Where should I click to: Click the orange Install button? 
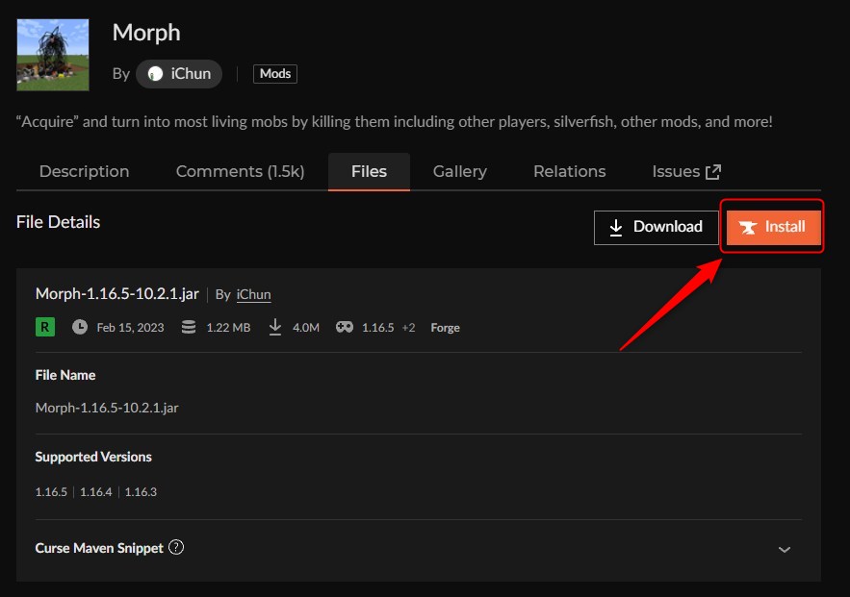tap(773, 227)
